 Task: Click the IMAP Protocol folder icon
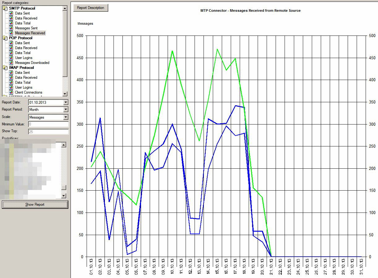pyautogui.click(x=5, y=68)
